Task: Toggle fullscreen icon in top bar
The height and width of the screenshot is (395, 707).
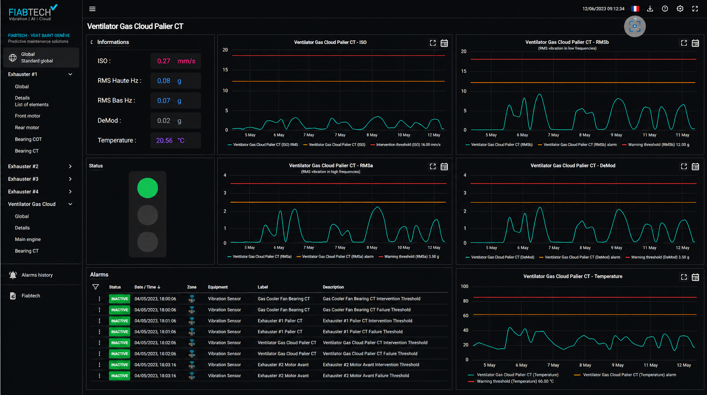Action: (x=695, y=9)
